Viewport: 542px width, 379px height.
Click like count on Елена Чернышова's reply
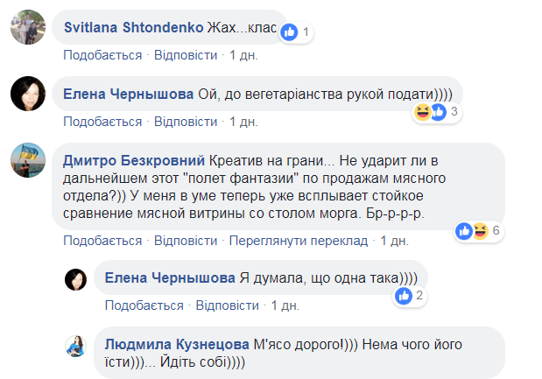pyautogui.click(x=410, y=296)
